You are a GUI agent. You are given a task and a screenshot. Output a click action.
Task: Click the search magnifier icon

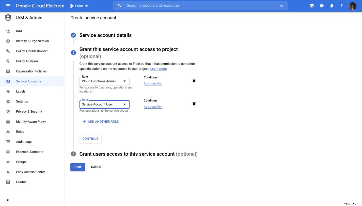pyautogui.click(x=119, y=5)
